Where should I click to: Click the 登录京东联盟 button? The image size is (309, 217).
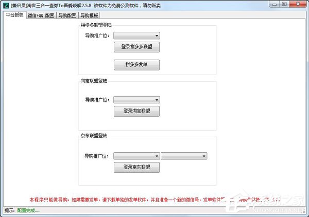point(136,167)
